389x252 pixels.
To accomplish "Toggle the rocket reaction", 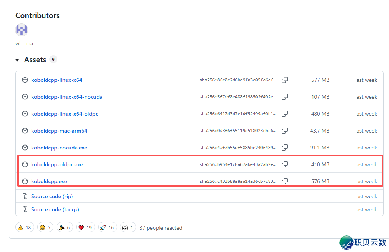I will tap(107, 228).
